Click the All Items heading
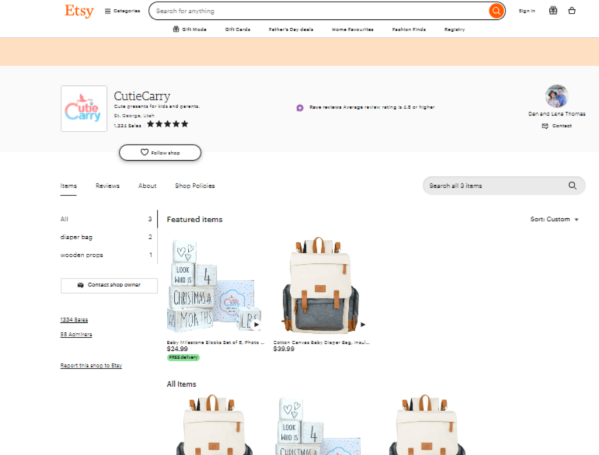Screen dimensions: 599x455 181,384
